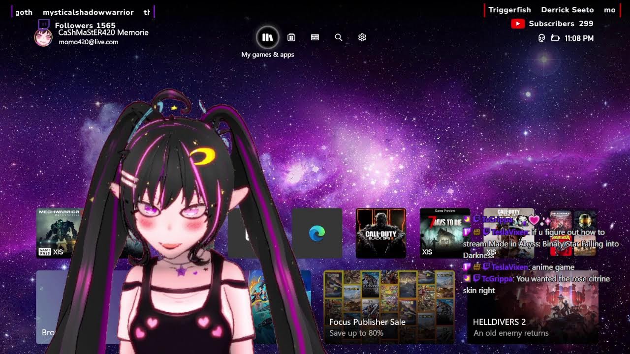This screenshot has width=630, height=354.
Task: Click the 'Triggerfish' ticker name
Action: pyautogui.click(x=510, y=10)
